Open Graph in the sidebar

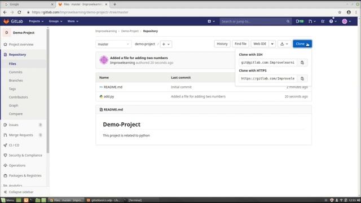[x=14, y=105]
